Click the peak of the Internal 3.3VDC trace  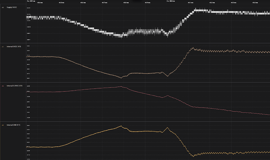[x=121, y=86]
